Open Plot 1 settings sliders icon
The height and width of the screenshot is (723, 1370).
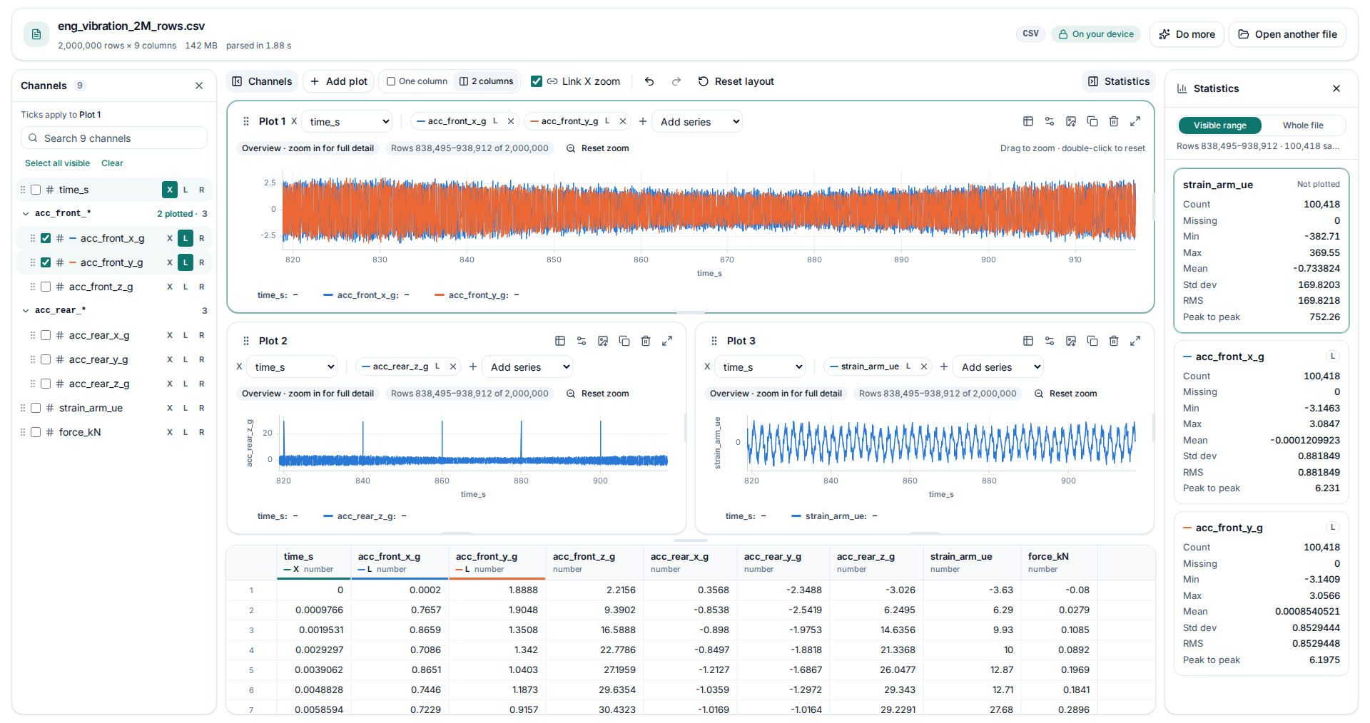[x=1050, y=121]
